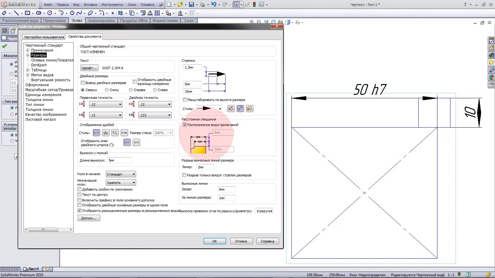Switch to the Примечание command tab
Viewport: 495px width, 278px height.
(x=54, y=21)
